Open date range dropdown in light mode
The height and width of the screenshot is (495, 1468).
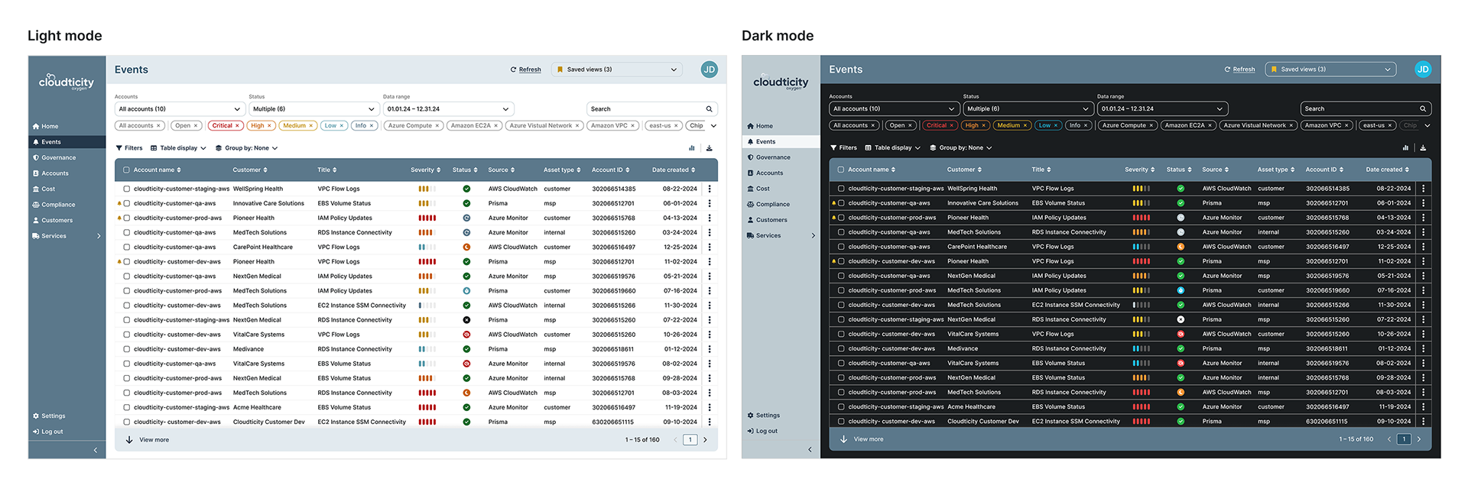tap(448, 109)
